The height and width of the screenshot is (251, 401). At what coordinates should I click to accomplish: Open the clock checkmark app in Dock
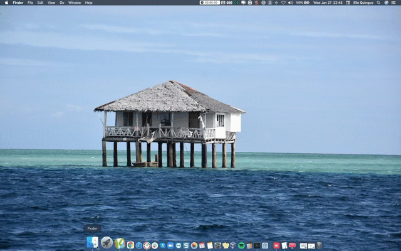coord(147,245)
